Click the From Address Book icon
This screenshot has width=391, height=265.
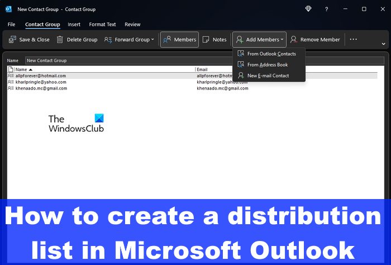[241, 65]
